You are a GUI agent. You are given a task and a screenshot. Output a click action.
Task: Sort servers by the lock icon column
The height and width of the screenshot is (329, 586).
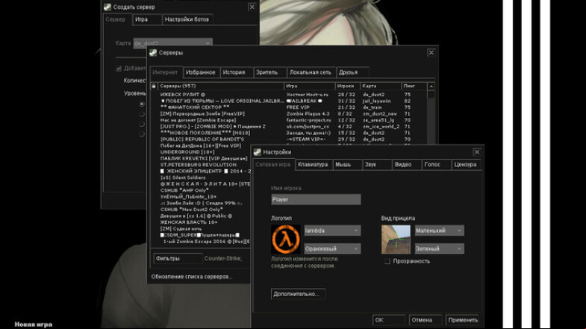pyautogui.click(x=154, y=86)
